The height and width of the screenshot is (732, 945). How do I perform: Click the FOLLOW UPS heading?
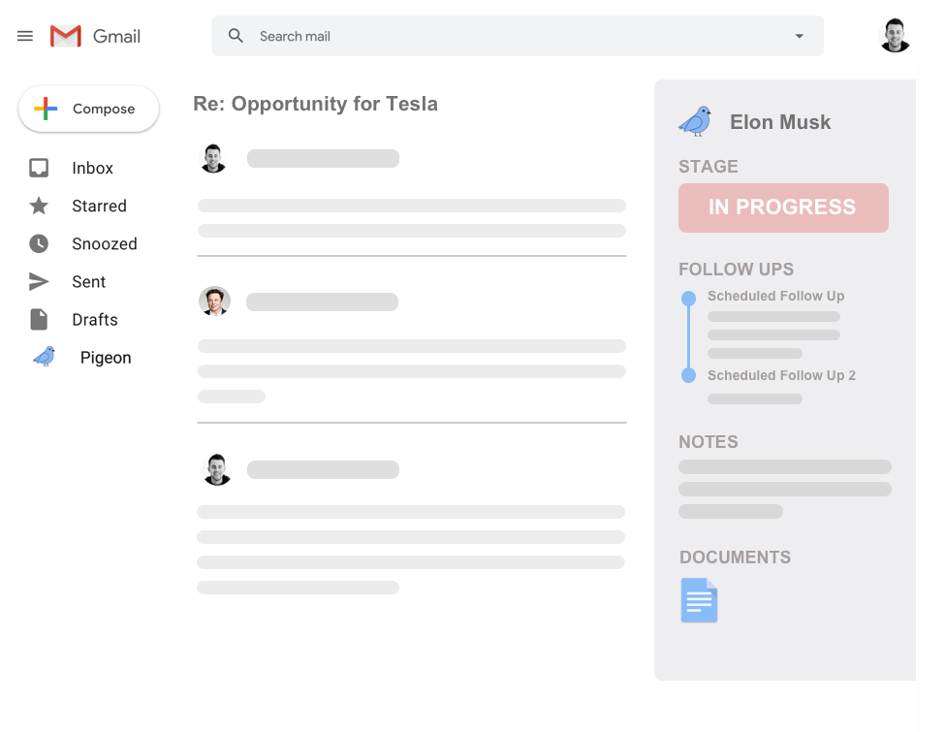pyautogui.click(x=736, y=270)
